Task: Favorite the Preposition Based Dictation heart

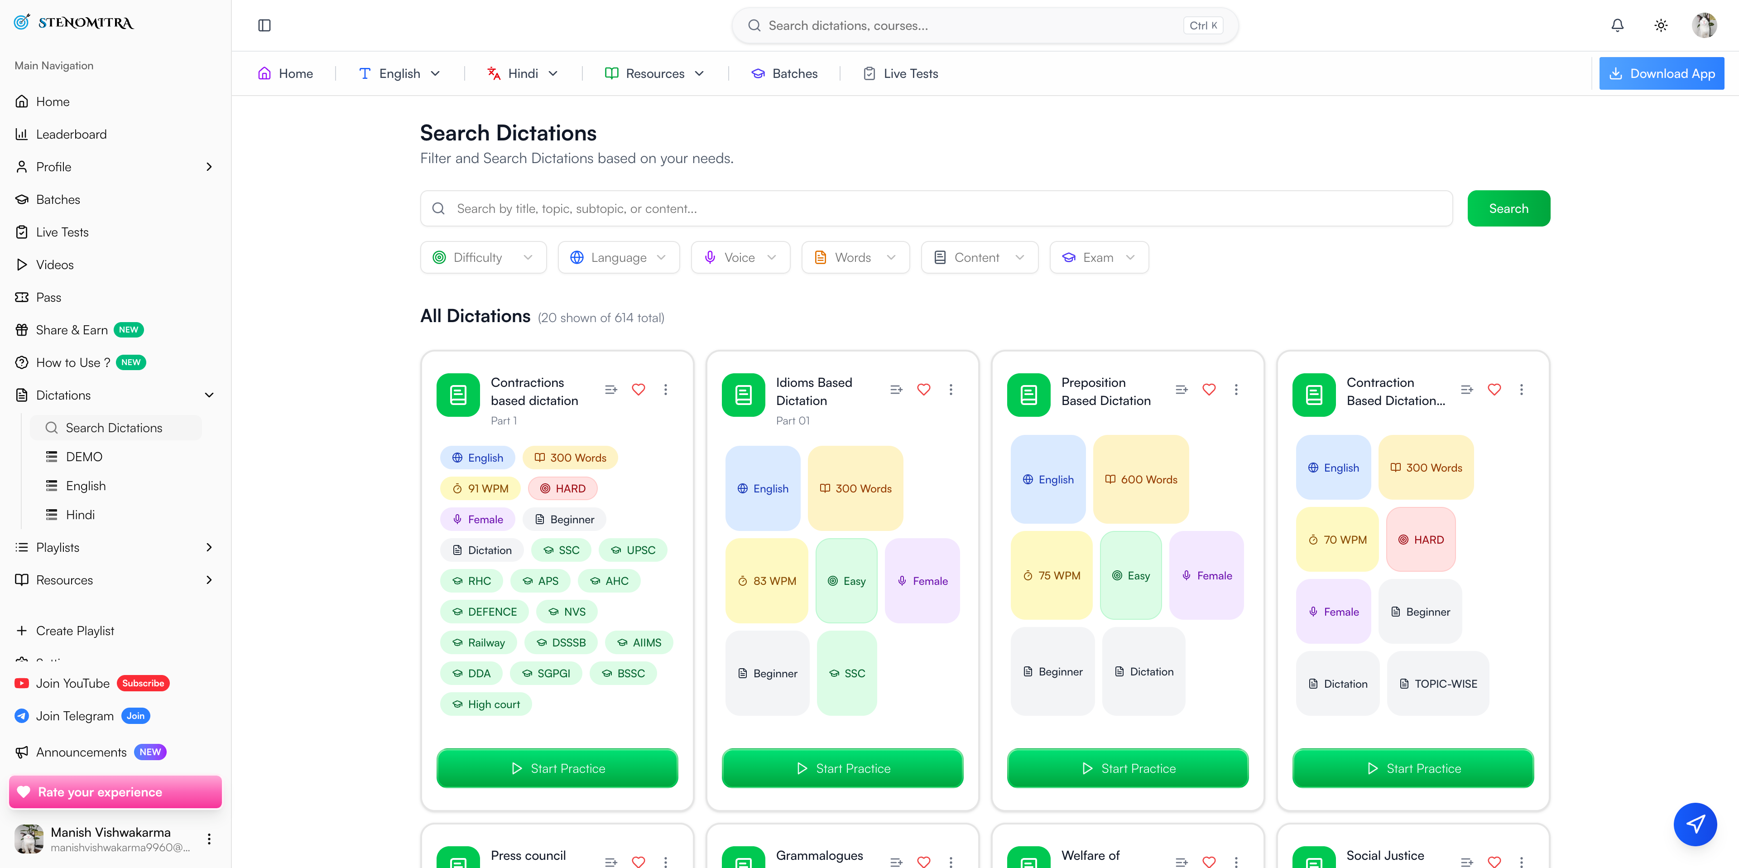Action: (1208, 390)
